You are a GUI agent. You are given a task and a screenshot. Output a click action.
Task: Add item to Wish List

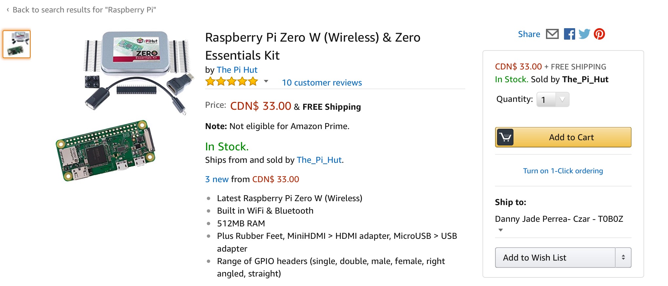click(x=555, y=257)
